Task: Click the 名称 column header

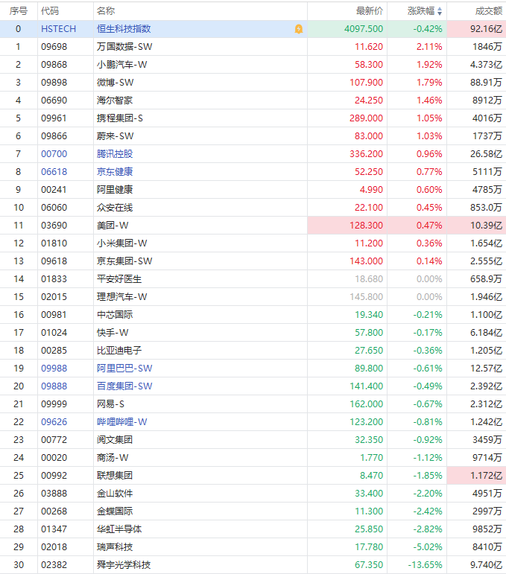Action: [x=106, y=11]
